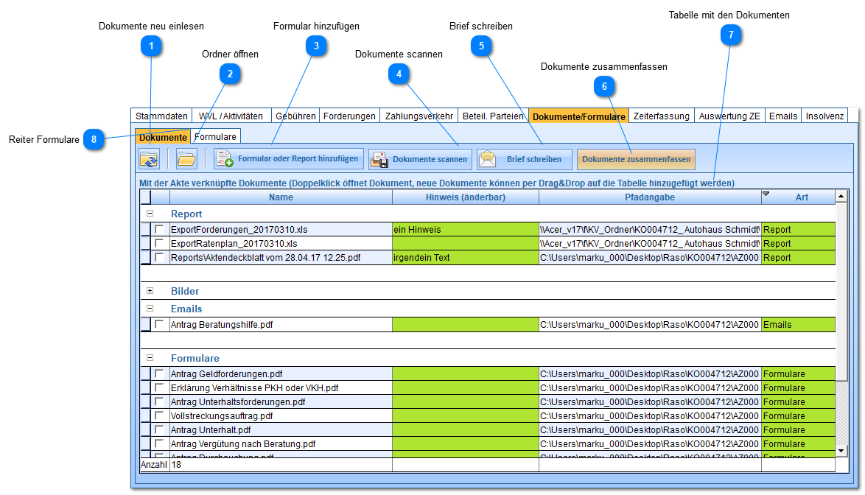
Task: Tick checkbox for ExportForderungen_20170310.xls
Action: (x=159, y=230)
